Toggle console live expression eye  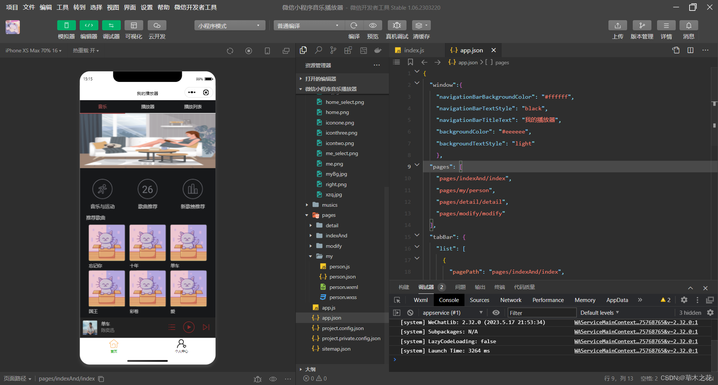pos(496,313)
